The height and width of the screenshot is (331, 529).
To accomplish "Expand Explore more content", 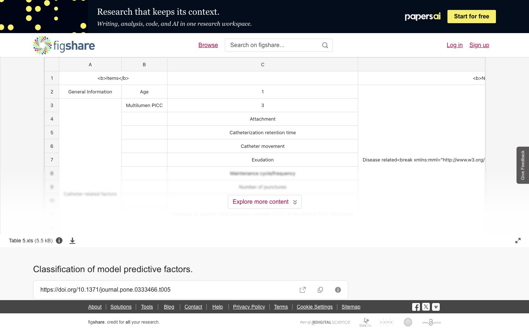I will coord(264,202).
